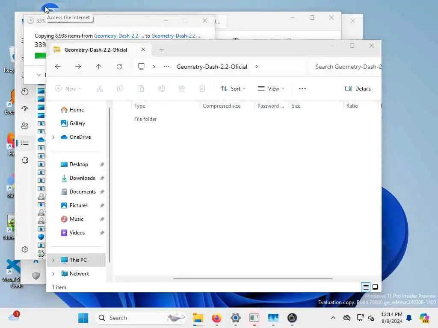Open File Explorer from the taskbar

click(x=198, y=318)
